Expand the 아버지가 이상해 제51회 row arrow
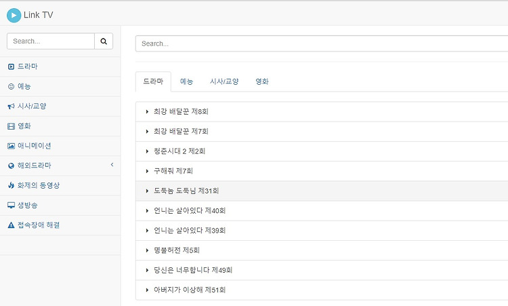This screenshot has width=508, height=306. 147,290
